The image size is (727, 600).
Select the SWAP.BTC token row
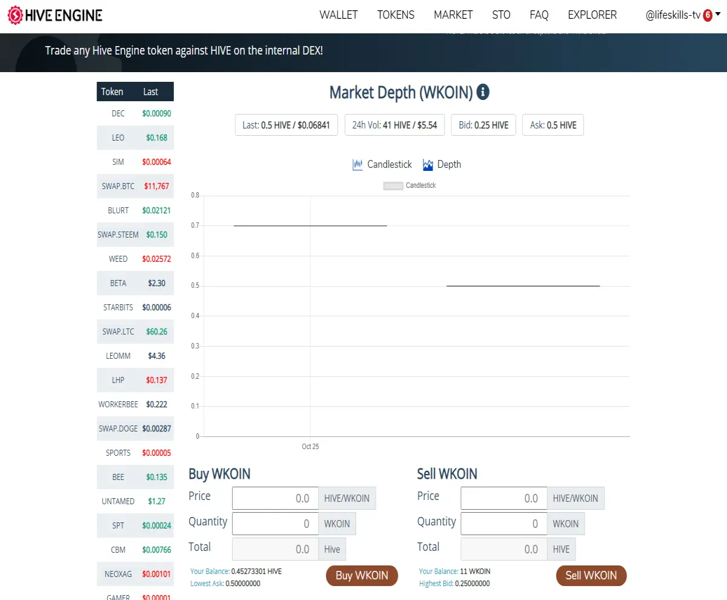pyautogui.click(x=135, y=186)
